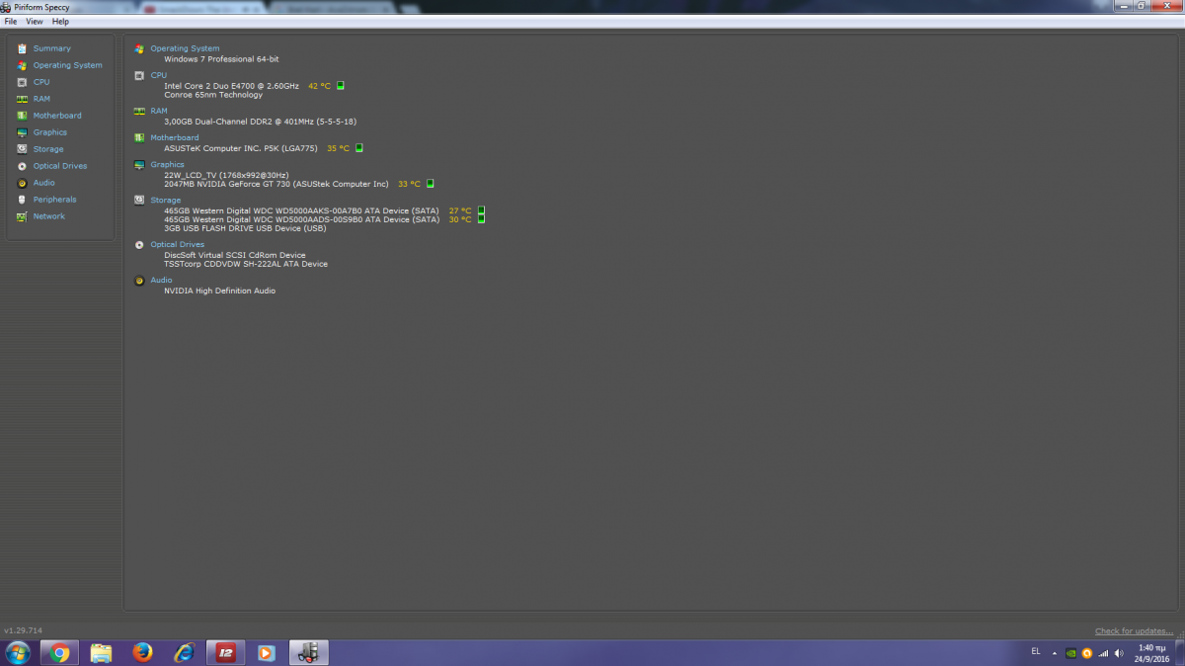
Task: Click the RAM heading link in summary
Action: [x=158, y=112]
